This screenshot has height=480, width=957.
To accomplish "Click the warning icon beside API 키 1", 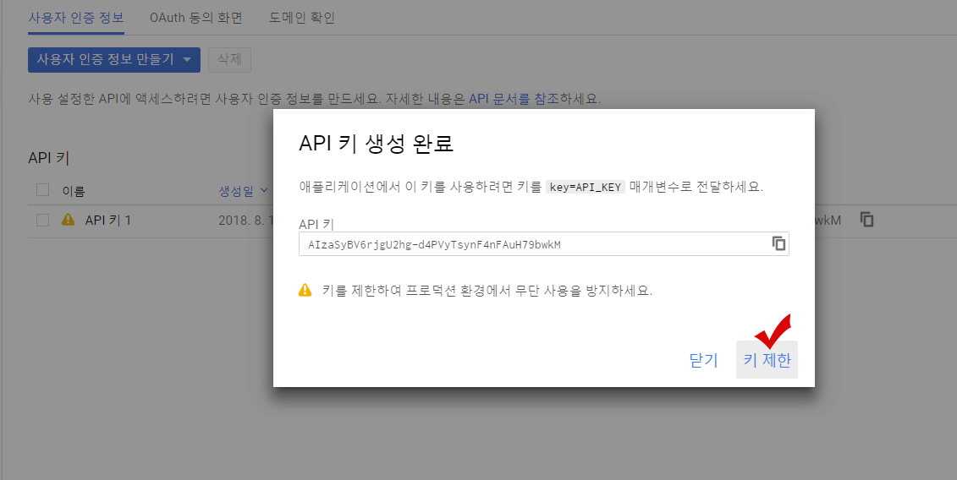I will click(68, 220).
